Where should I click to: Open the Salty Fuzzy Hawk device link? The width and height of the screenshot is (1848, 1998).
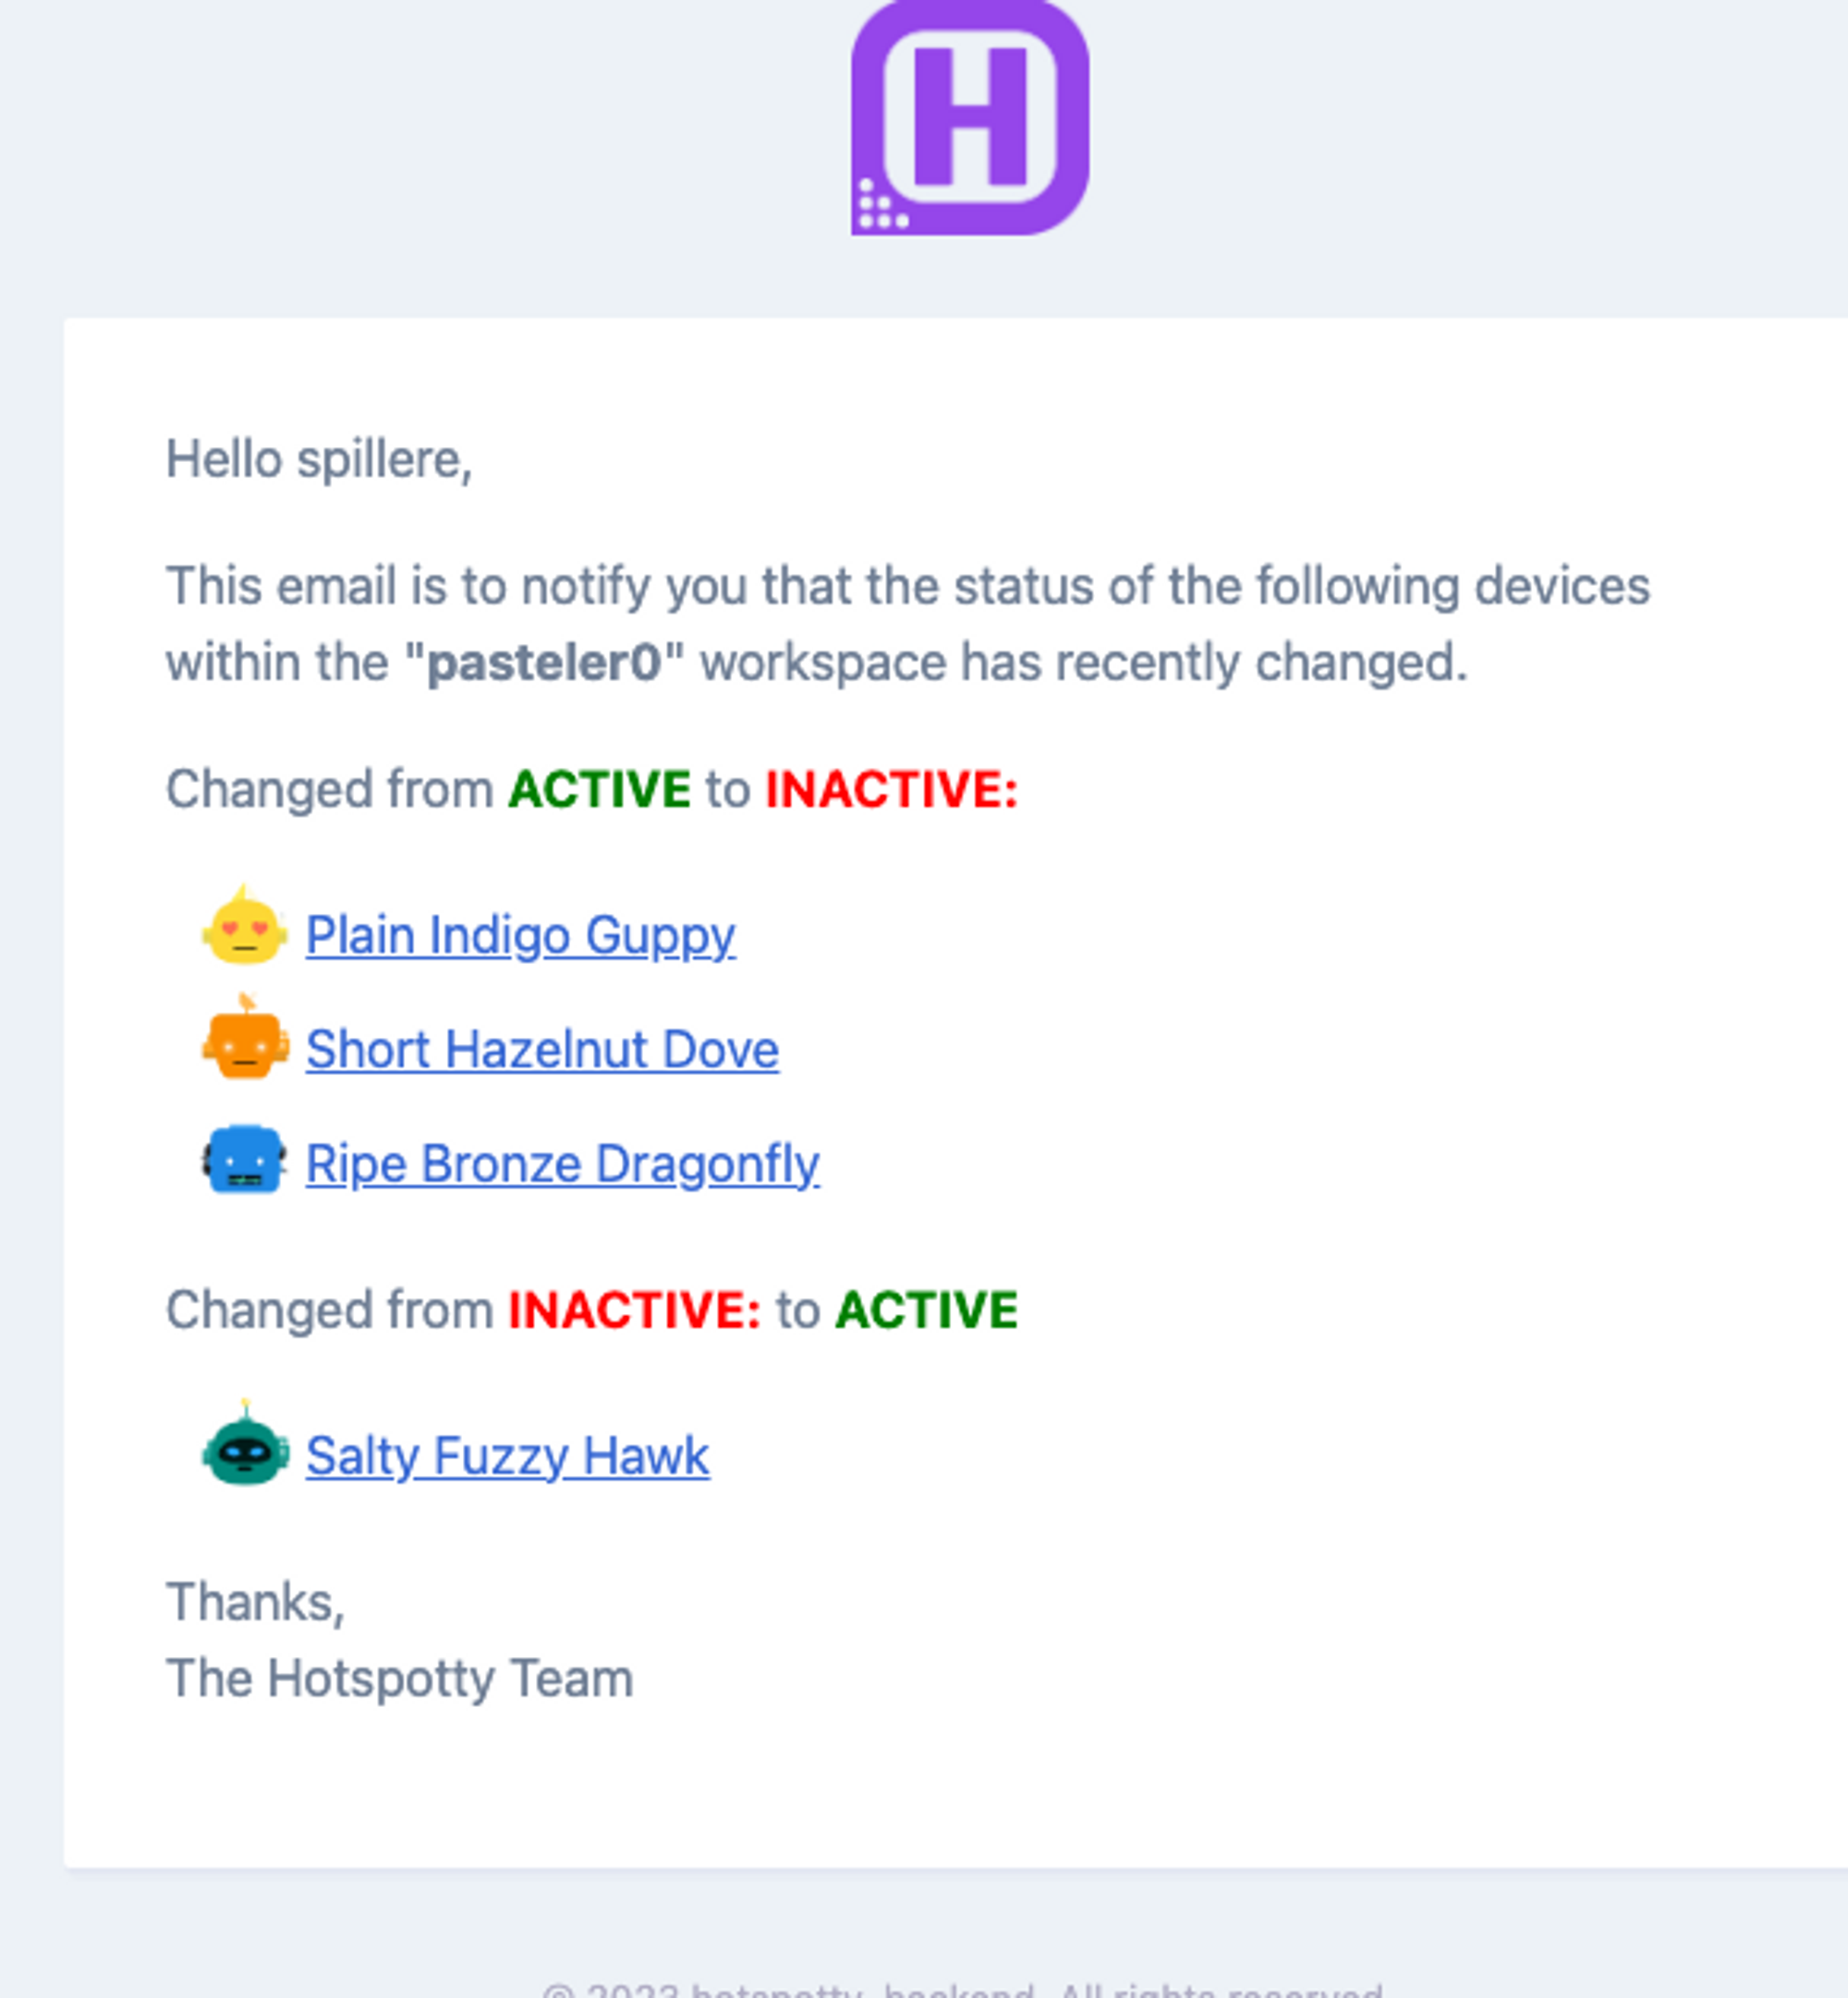[507, 1456]
